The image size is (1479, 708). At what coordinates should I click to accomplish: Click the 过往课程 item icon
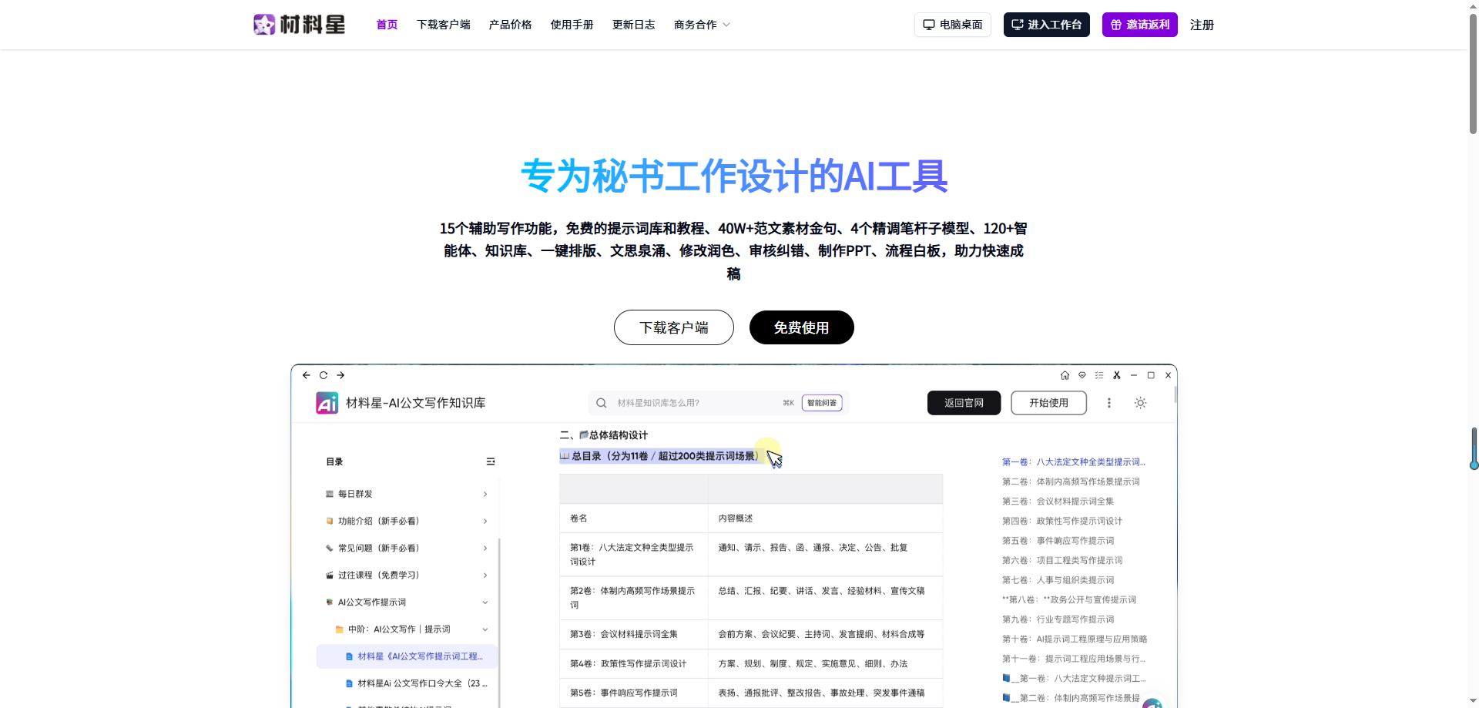click(x=330, y=575)
